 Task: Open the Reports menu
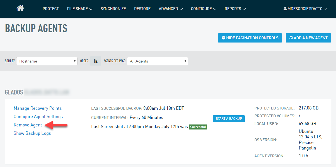235,9
